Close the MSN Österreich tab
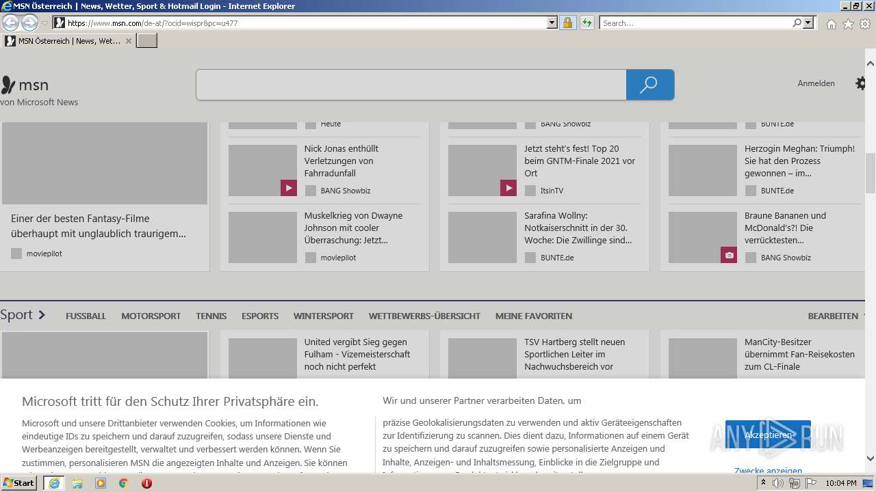 [x=129, y=41]
